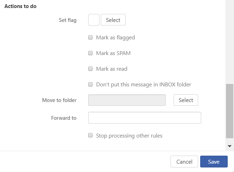Viewport: 234px width, 172px height.
Task: Click the Move to folder label
Action: [x=59, y=100]
